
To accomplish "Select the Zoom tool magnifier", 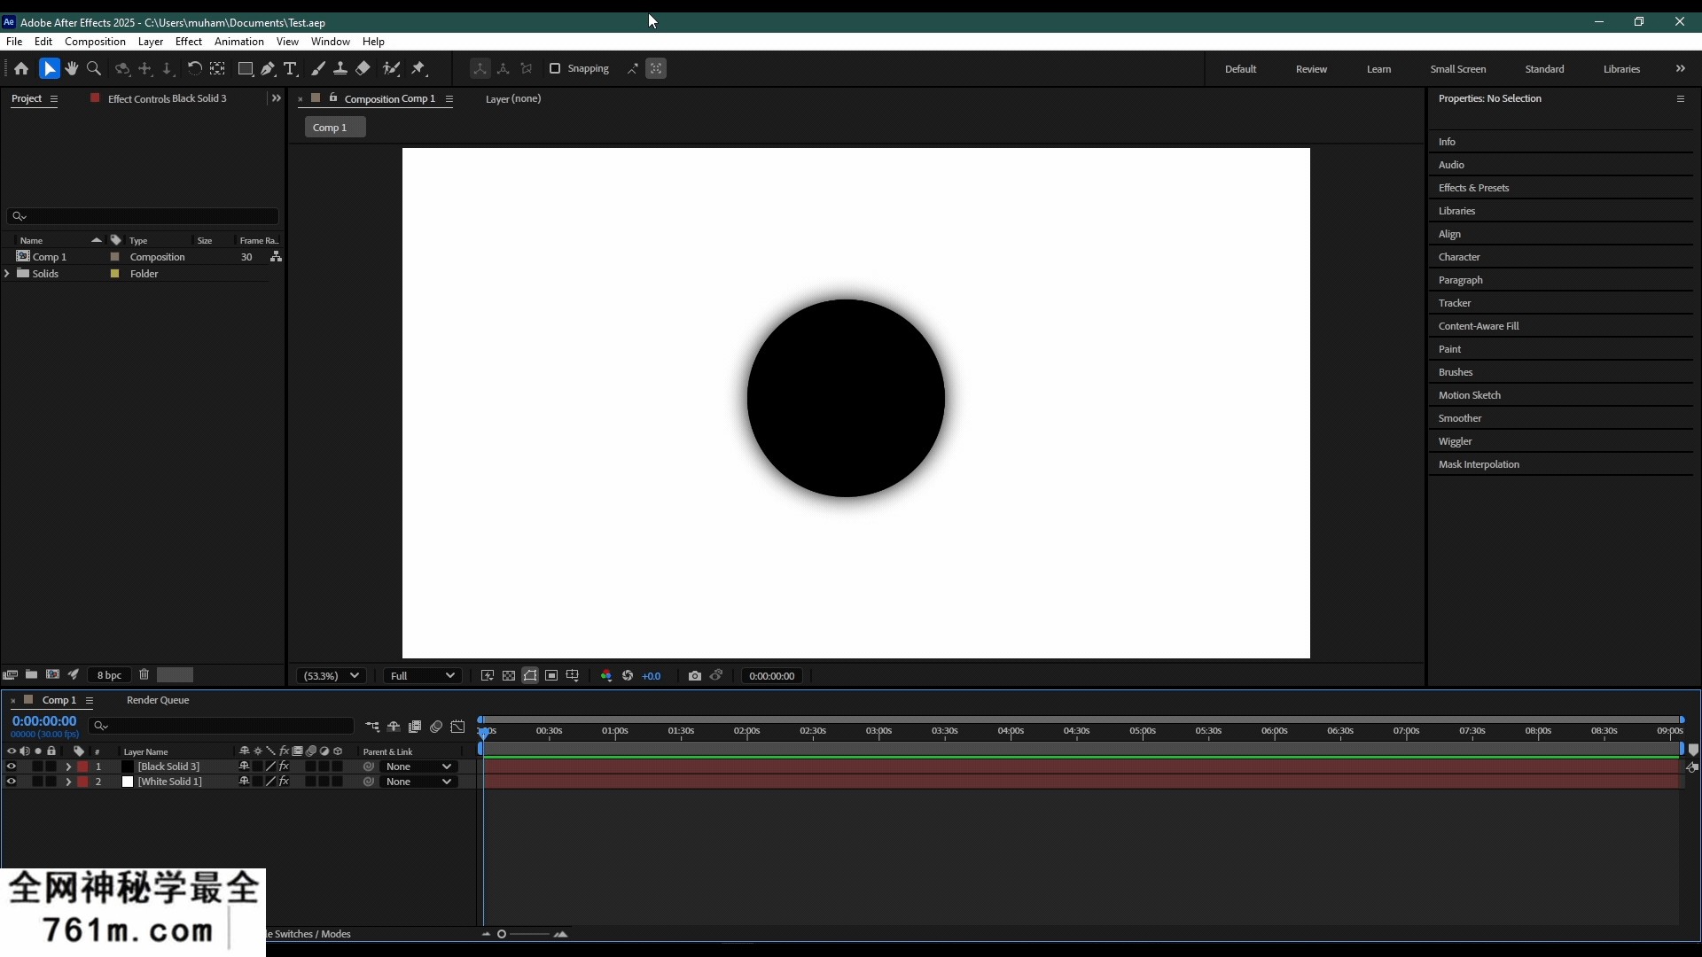I will click(x=94, y=68).
